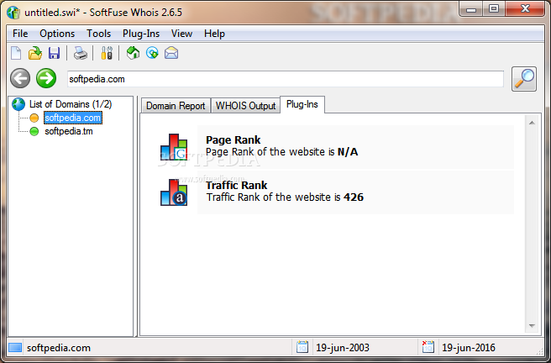Click the Page Rank chart icon
551x363 pixels.
(174, 146)
